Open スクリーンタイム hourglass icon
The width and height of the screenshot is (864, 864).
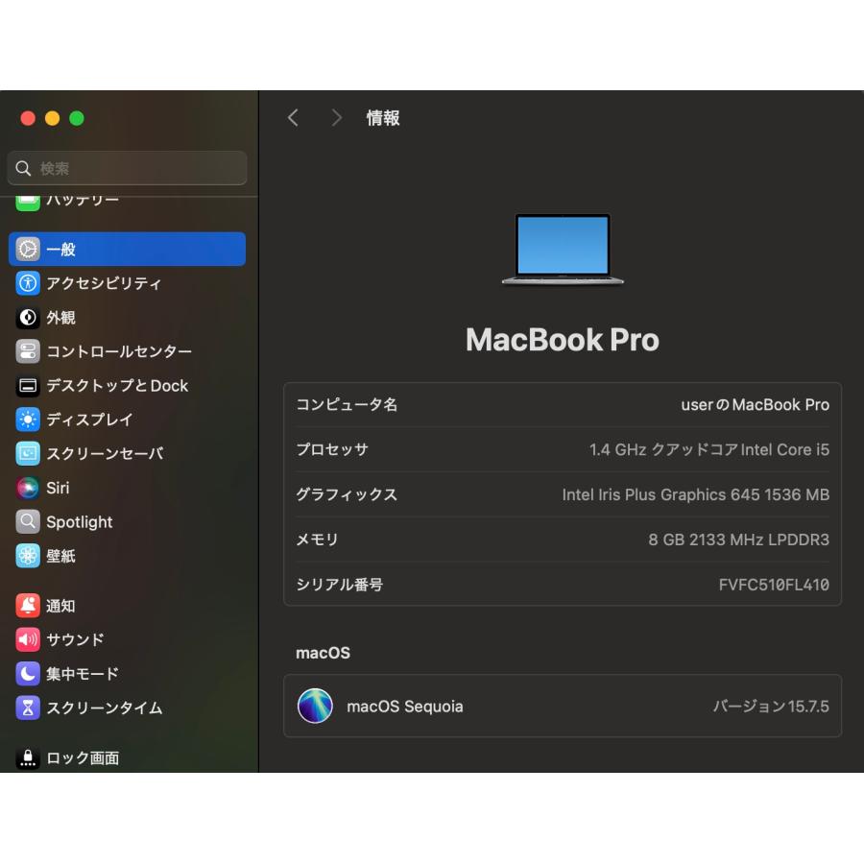pyautogui.click(x=28, y=708)
